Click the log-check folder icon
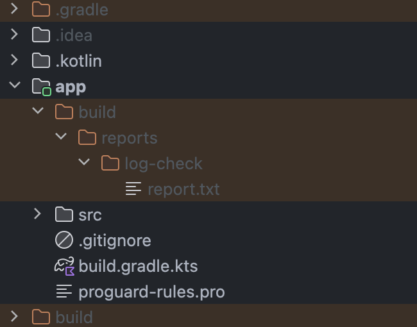The height and width of the screenshot is (327, 417). [x=110, y=163]
